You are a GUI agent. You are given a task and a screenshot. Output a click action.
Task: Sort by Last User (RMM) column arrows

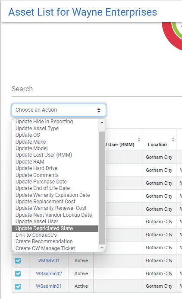point(139,140)
